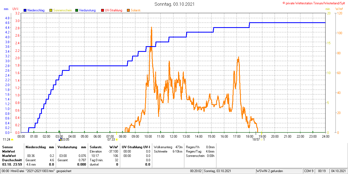Click the Niederschlag max time 00:36

[31, 156]
